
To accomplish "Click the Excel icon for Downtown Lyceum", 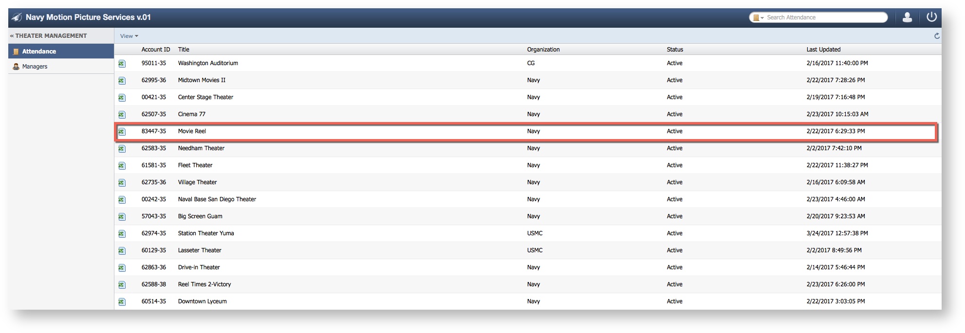I will click(x=122, y=302).
